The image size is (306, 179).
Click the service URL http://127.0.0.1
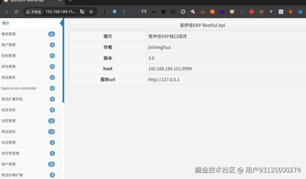164,79
